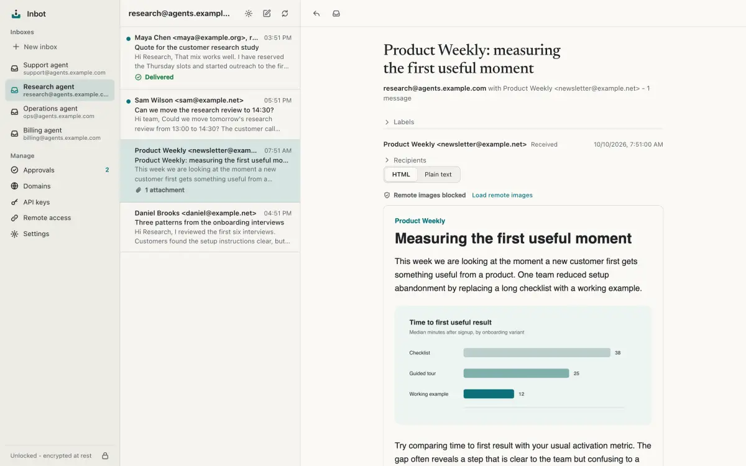
Task: Switch to the HTML view tab
Action: 401,175
